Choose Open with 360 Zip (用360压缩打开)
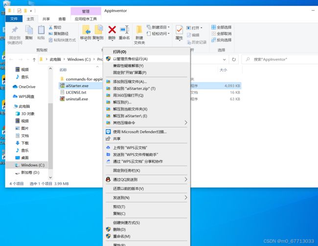Image resolution: width=318 pixels, height=246 pixels. [x=146, y=96]
